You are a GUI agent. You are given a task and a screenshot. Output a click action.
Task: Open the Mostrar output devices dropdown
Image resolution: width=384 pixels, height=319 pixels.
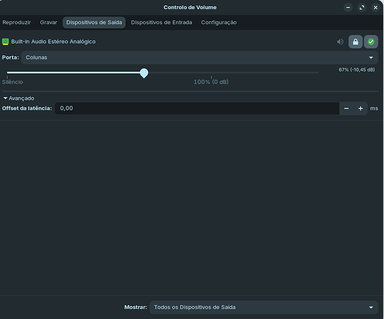click(x=263, y=307)
